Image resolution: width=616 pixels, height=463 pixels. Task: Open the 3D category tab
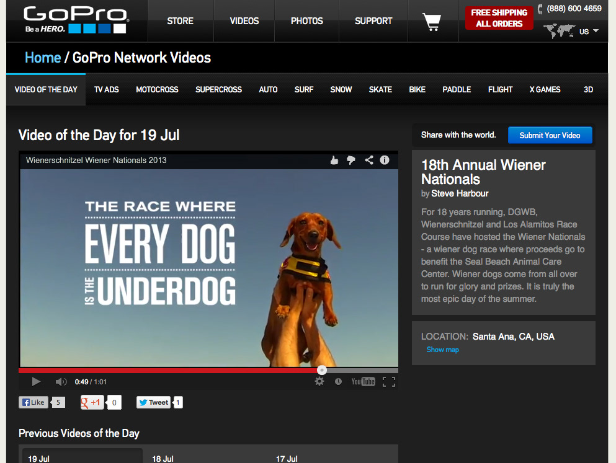coord(588,89)
